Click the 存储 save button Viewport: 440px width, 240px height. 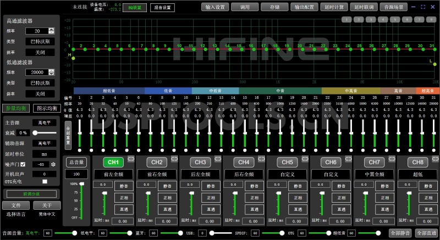click(274, 8)
